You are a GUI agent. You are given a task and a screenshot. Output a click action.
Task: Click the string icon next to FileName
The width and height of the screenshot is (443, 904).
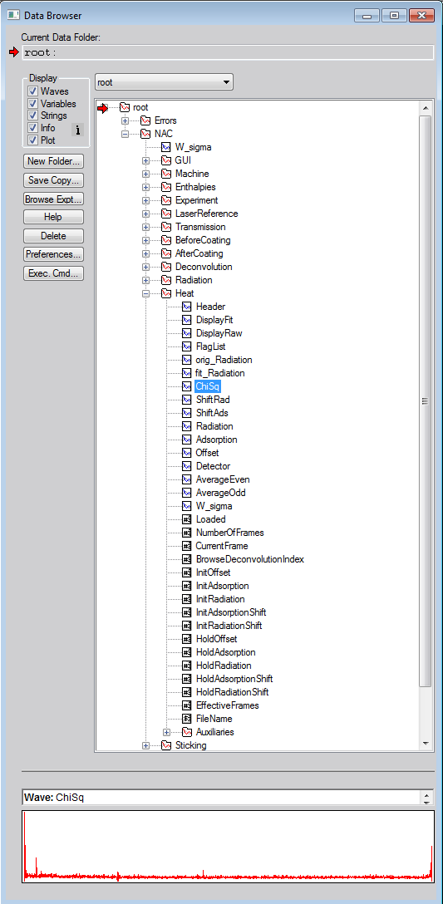186,719
